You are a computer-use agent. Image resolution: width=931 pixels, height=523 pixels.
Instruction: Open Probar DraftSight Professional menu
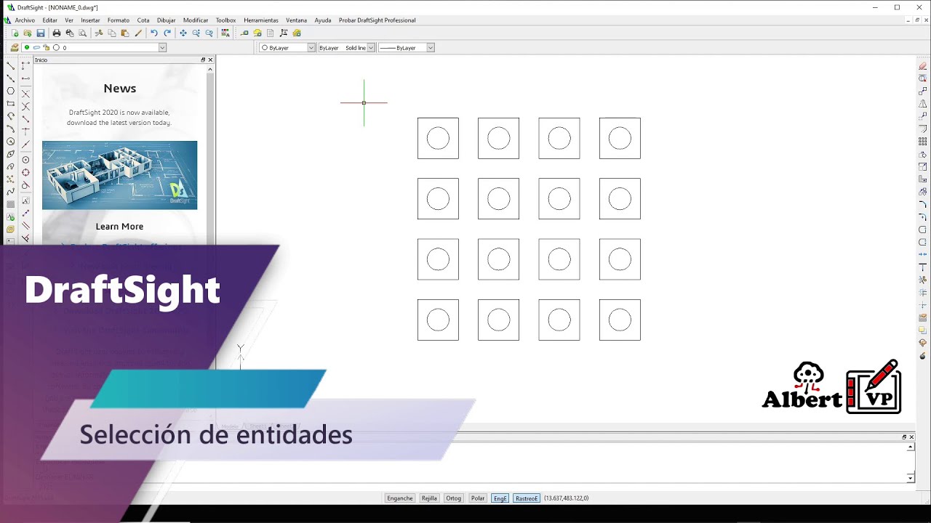[x=377, y=20]
